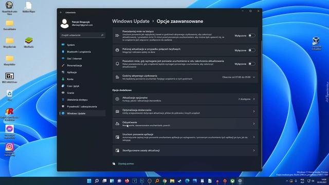Click the back arrow in Settings title bar
This screenshot has height=185, width=329.
[x=61, y=12]
